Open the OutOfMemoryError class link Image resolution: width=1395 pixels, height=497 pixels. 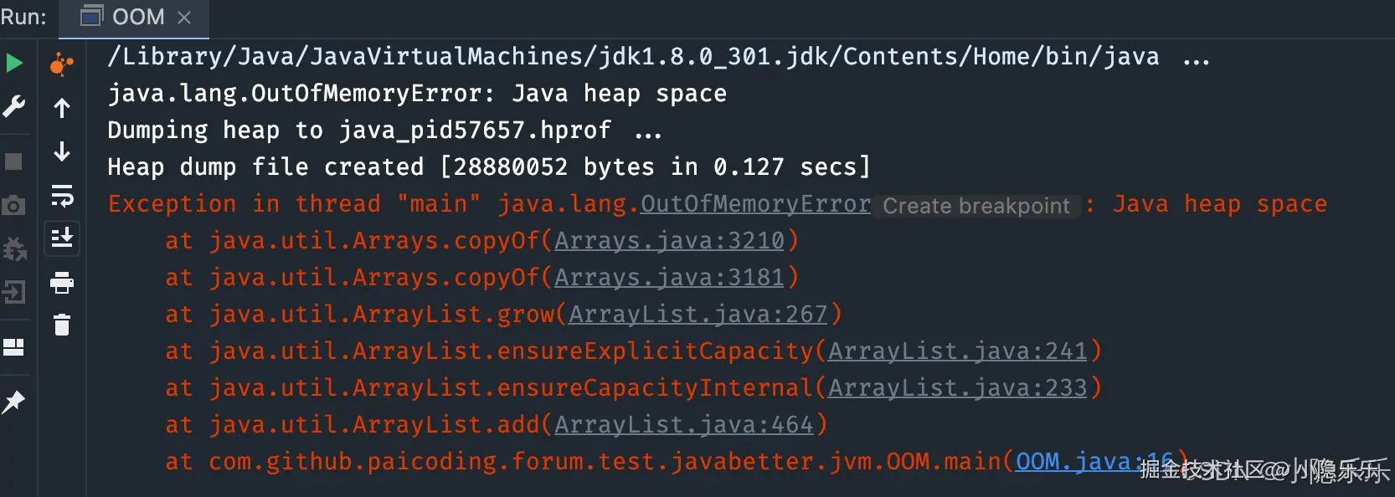point(755,203)
